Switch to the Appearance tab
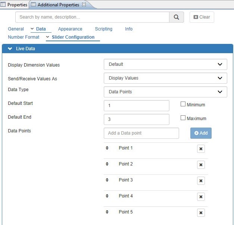Image resolution: width=234 pixels, height=225 pixels. tap(70, 29)
